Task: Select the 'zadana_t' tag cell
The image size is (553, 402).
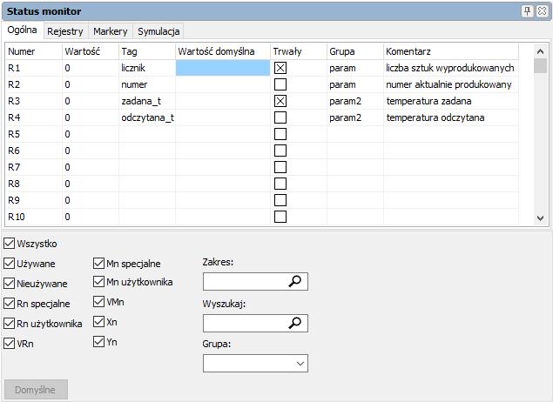Action: 147,101
